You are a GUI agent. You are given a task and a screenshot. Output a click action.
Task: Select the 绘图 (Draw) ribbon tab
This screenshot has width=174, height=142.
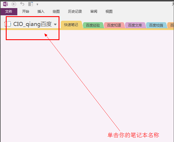[56, 12]
